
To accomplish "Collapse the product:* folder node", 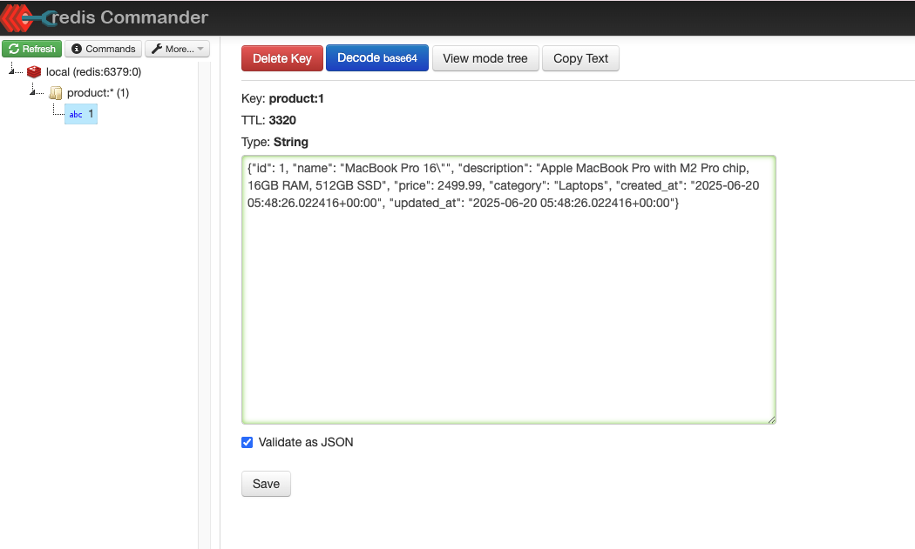I will pyautogui.click(x=33, y=92).
